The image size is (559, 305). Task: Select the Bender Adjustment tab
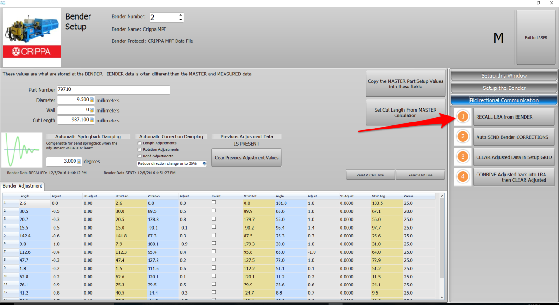(x=22, y=186)
